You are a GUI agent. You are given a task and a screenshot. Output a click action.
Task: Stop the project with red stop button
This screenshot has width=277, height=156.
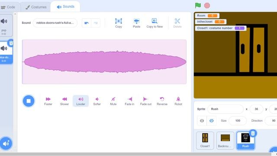(207, 6)
